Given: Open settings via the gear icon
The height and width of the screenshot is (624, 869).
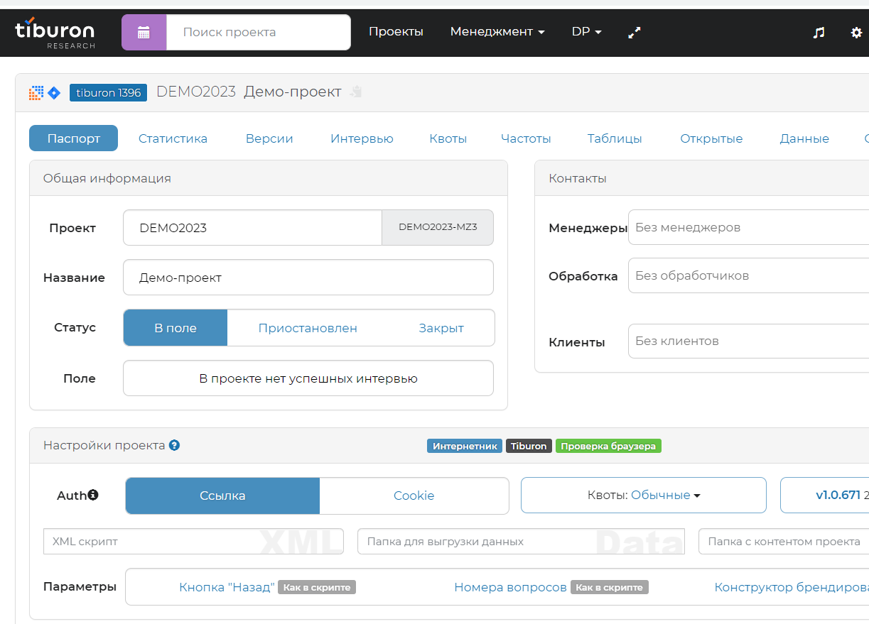Looking at the screenshot, I should (x=856, y=32).
